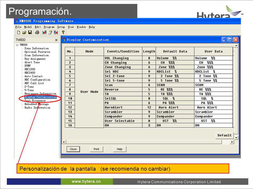253x189 pixels.
Task: Click the Events/Condition column header
Action: (x=123, y=51)
